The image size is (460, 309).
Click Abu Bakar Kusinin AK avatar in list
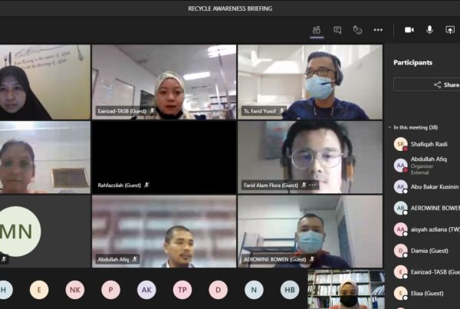[x=401, y=186]
